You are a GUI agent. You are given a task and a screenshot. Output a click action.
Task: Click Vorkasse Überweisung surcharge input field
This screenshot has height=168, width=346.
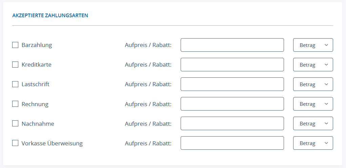[x=232, y=143]
